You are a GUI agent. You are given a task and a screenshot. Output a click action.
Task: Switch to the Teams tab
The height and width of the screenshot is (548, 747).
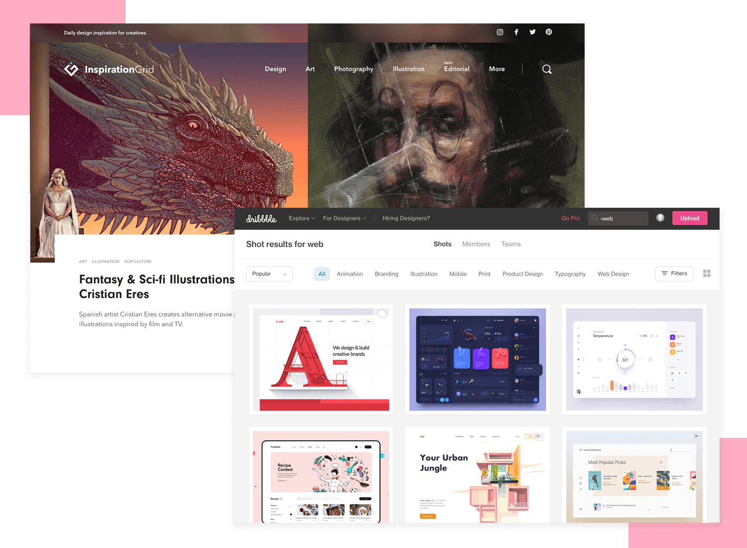point(511,244)
